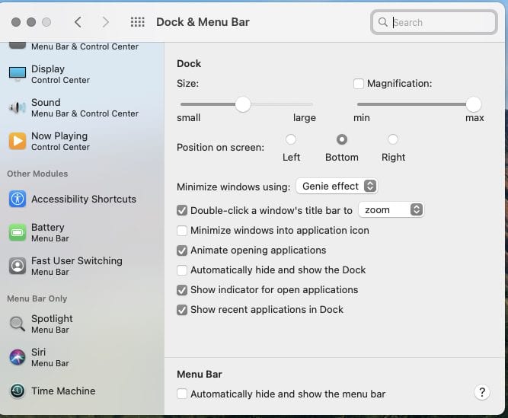Open the Now Playing icon in sidebar
The height and width of the screenshot is (418, 508).
[18, 141]
